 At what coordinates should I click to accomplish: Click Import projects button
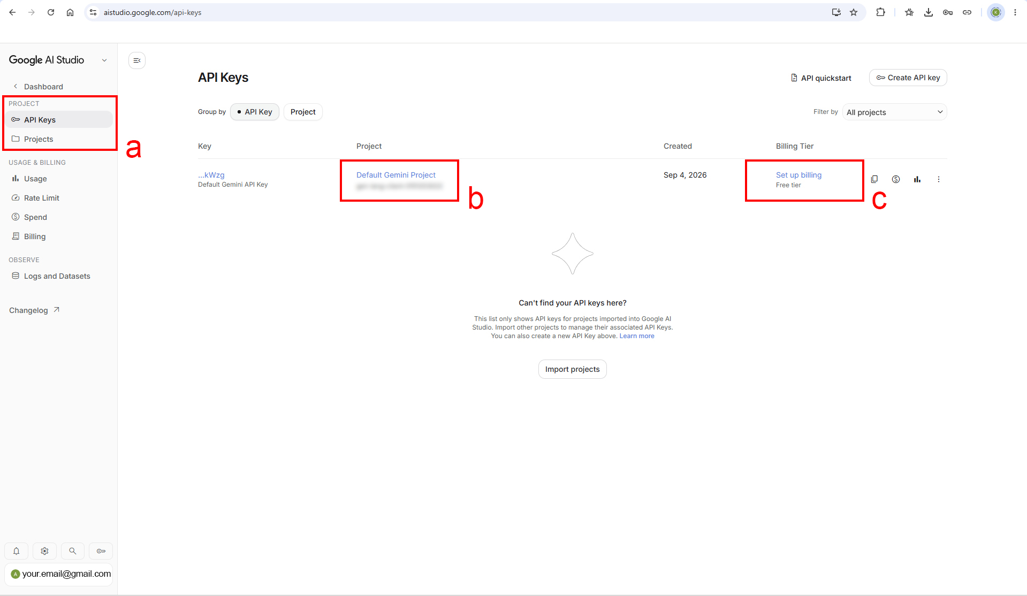pos(572,369)
